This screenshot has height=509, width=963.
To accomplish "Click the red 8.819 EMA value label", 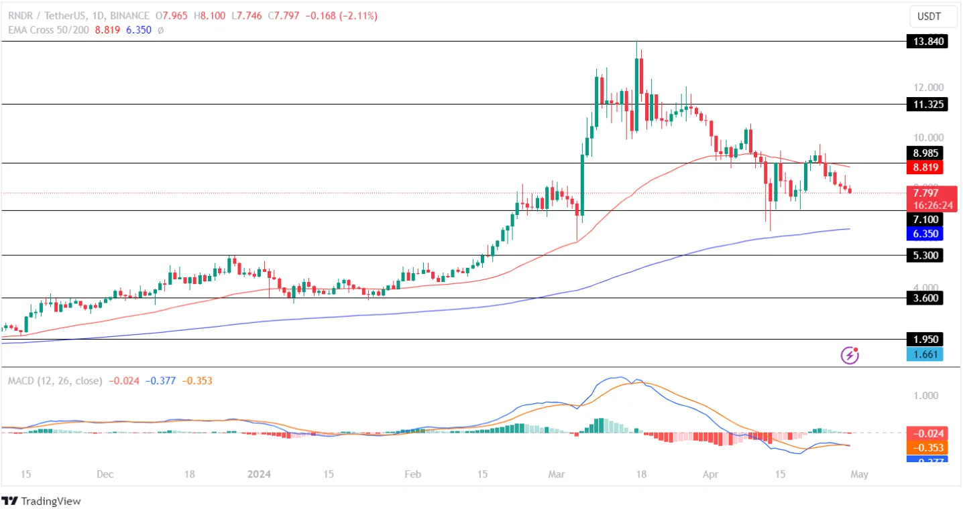I will [x=925, y=167].
